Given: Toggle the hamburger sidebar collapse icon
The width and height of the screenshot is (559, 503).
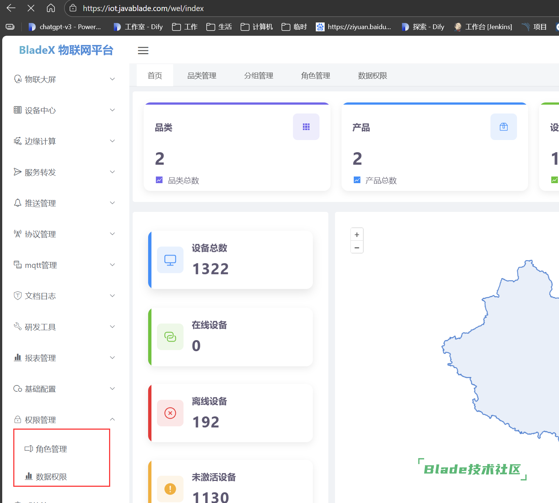Looking at the screenshot, I should (143, 50).
